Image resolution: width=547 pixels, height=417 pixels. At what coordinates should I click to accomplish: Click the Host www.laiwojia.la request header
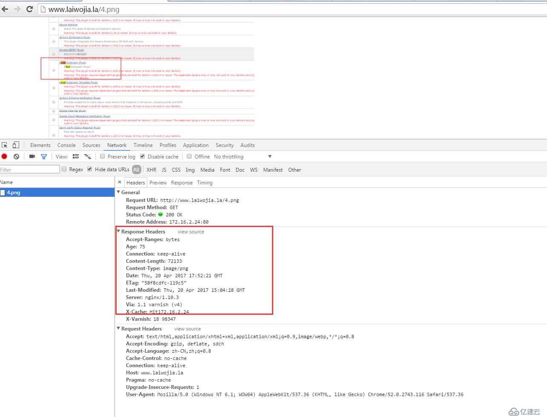(155, 373)
